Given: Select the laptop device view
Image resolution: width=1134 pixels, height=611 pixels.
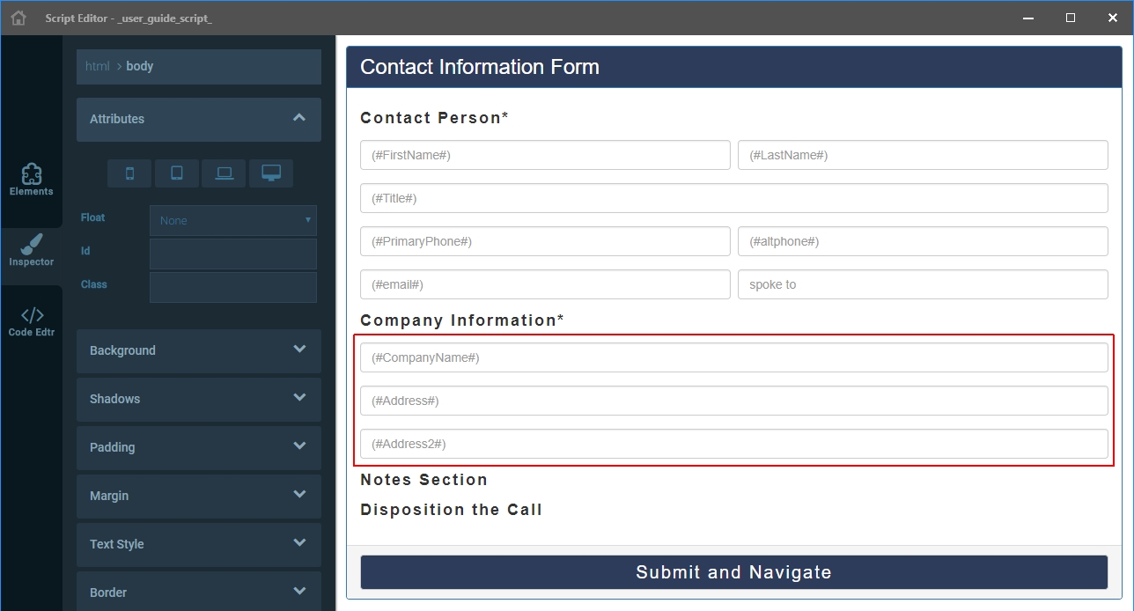Looking at the screenshot, I should coord(224,173).
